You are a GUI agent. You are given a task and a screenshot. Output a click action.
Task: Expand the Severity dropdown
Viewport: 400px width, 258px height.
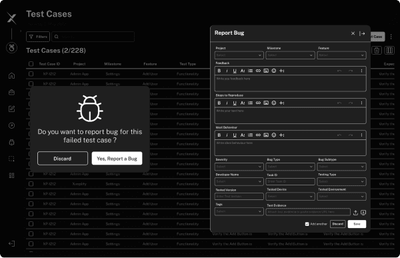click(x=239, y=167)
